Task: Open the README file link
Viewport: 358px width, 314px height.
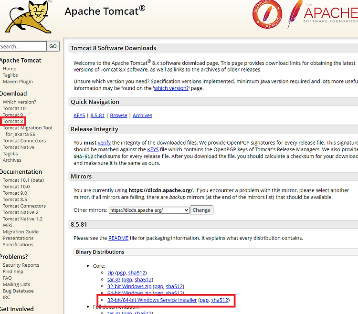Action: click(118, 238)
